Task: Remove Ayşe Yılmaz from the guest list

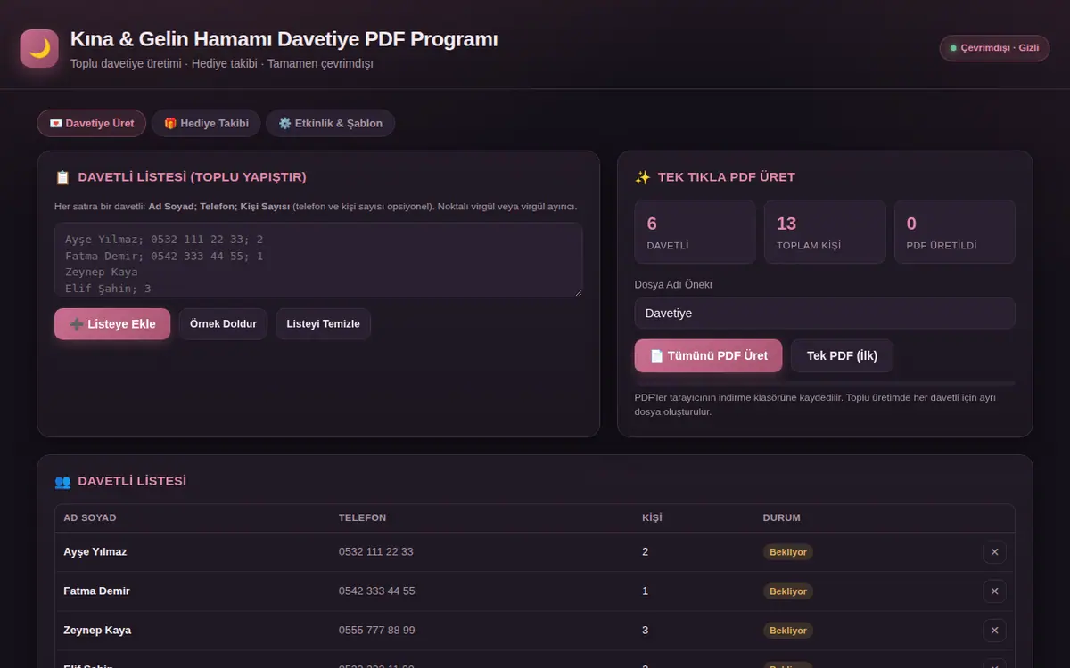Action: [994, 552]
